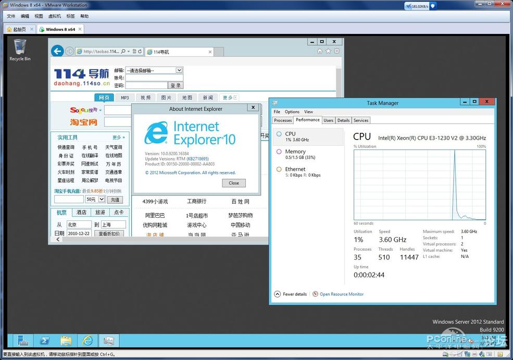Open Windows PowerShell from the taskbar
This screenshot has height=360, width=513.
click(44, 341)
